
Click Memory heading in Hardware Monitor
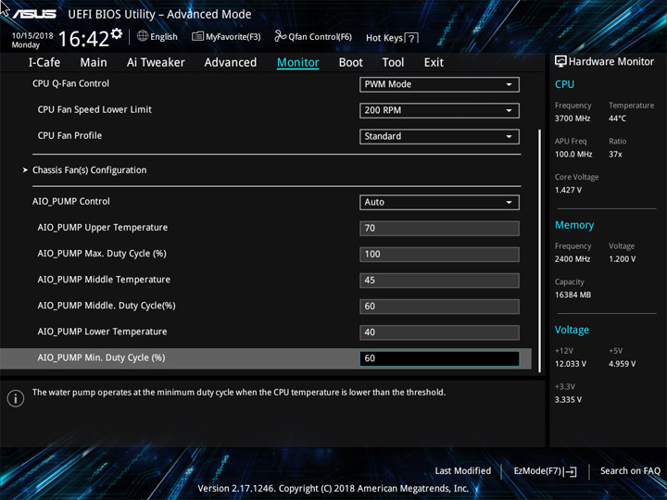pos(574,225)
